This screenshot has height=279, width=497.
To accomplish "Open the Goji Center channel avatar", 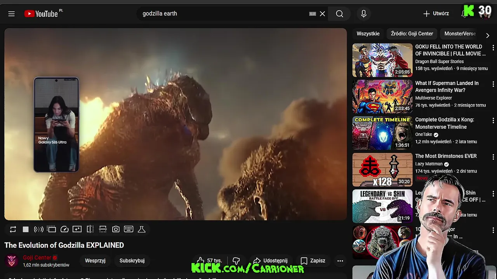I will [x=12, y=261].
